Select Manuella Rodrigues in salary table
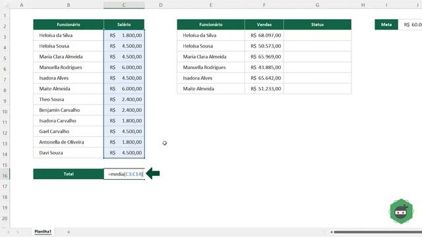This screenshot has width=422, height=237. 69,67
